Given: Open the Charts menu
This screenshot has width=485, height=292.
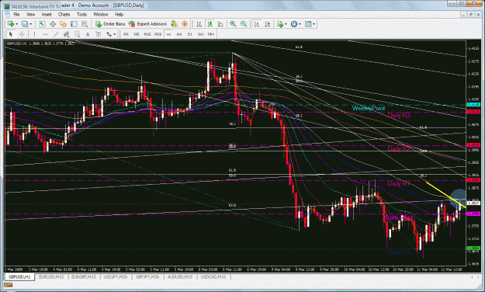Looking at the screenshot, I should click(64, 14).
